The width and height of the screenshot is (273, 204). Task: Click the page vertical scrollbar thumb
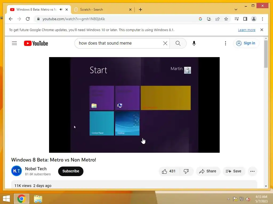tap(266, 54)
